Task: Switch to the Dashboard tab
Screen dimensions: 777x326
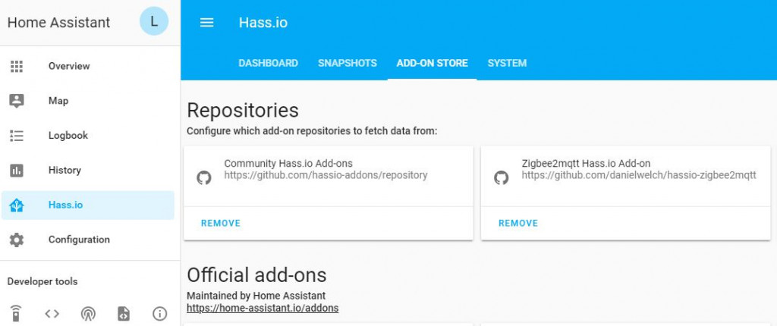Action: click(x=268, y=63)
